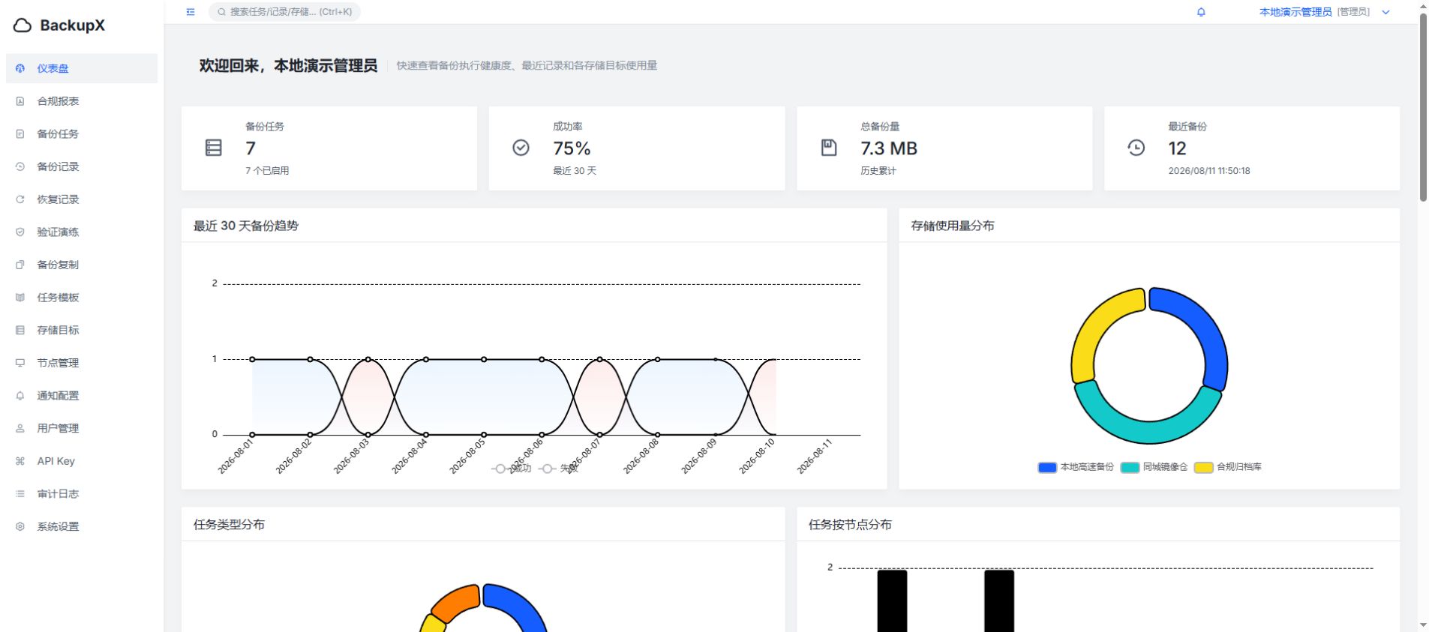Viewport: 1429px width, 632px height.
Task: Click the 任务按节点分布 panel title
Action: tap(850, 525)
